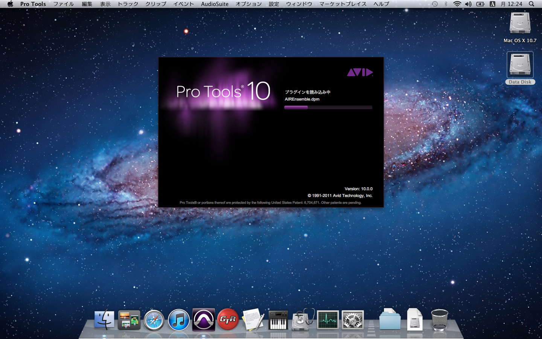Open System Preferences gear icon
Screen dimensions: 542x339
pyautogui.click(x=353, y=320)
